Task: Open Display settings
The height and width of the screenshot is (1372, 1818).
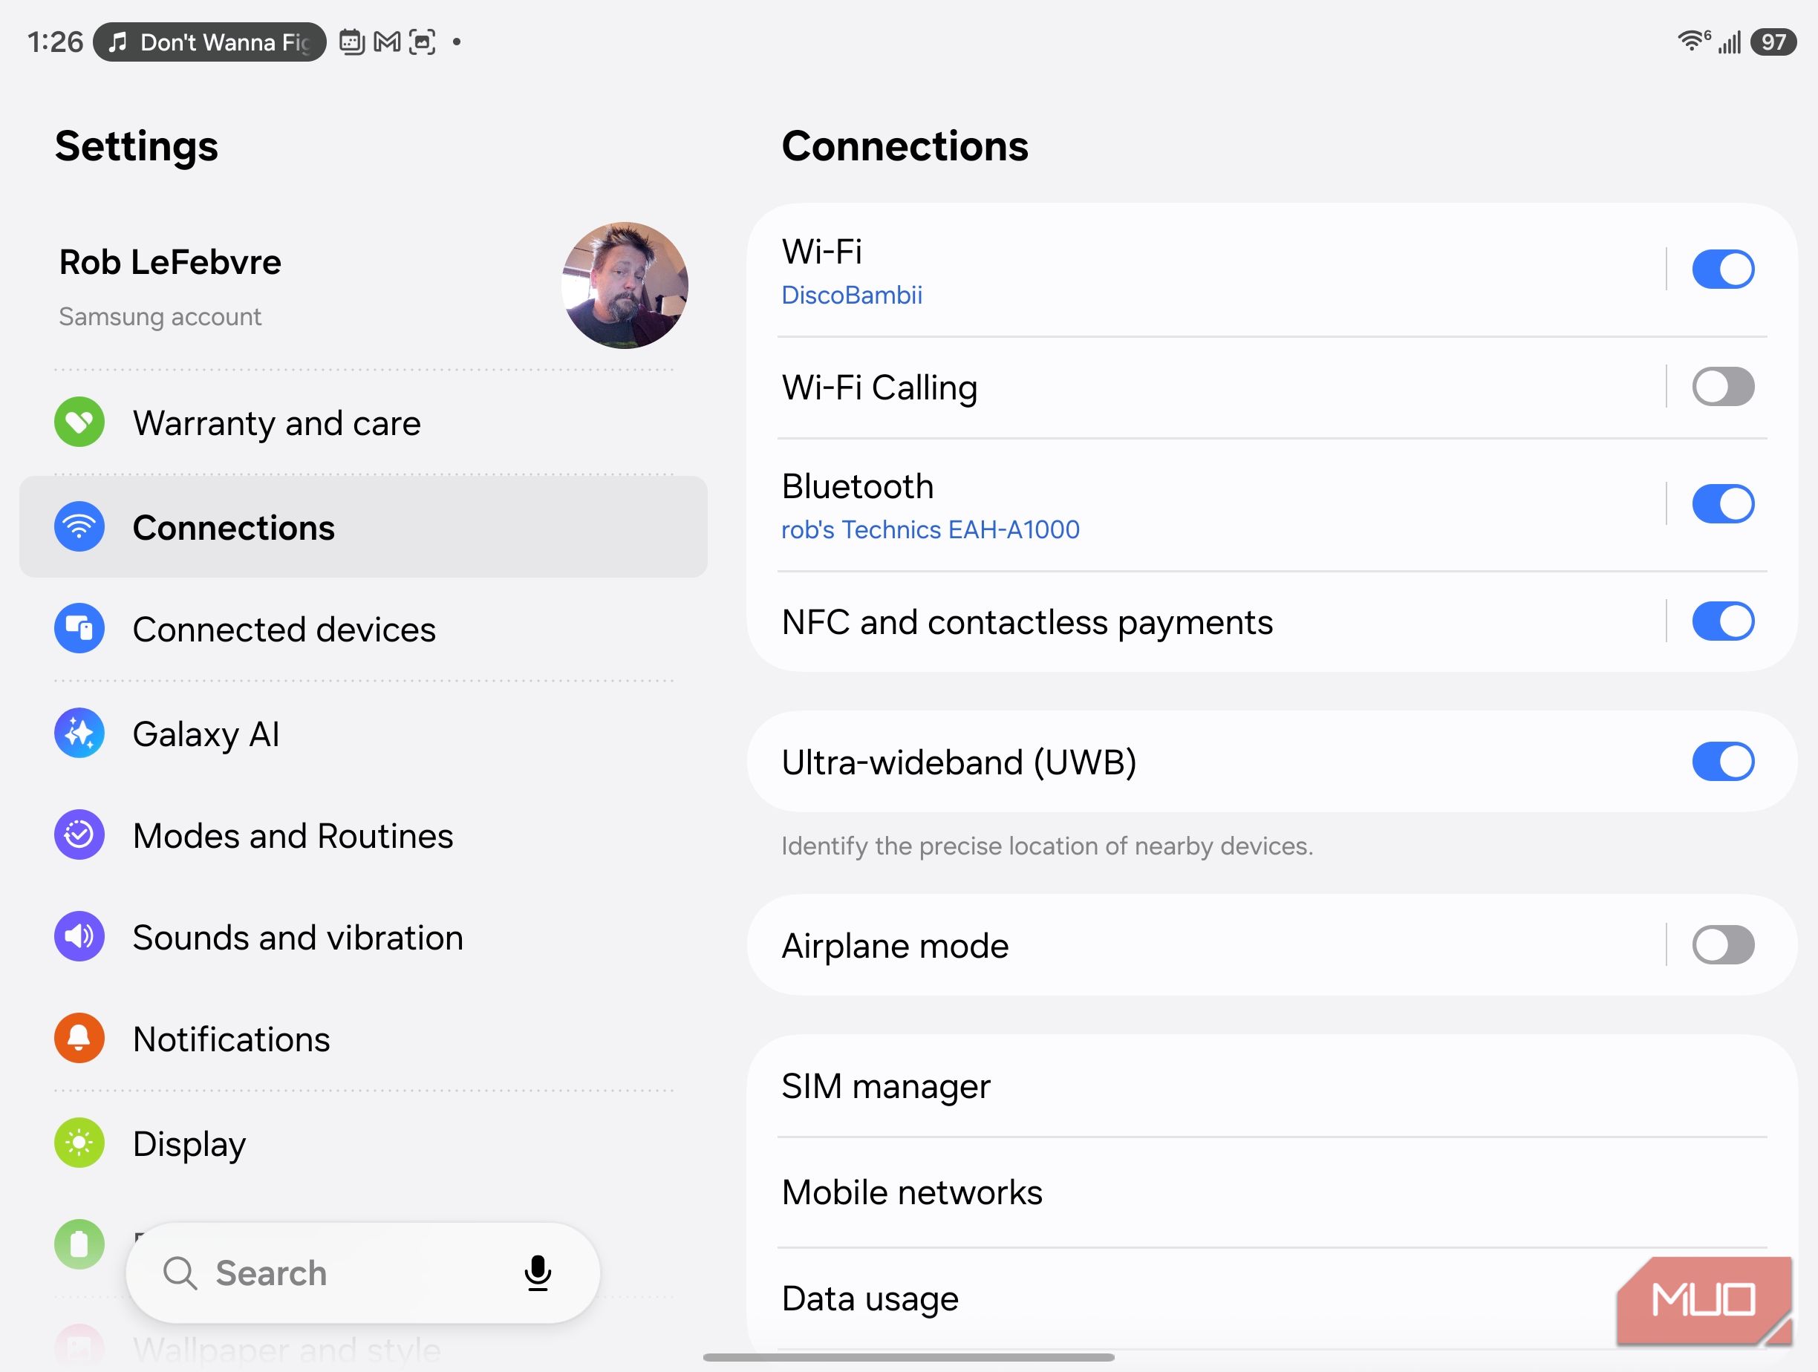Action: [x=363, y=1143]
